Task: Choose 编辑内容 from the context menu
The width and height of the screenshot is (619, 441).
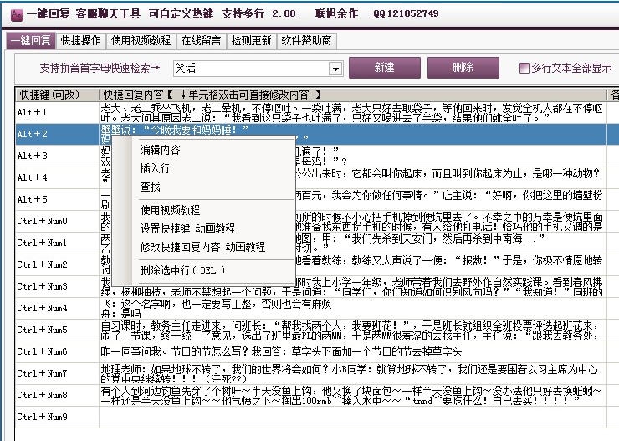Action: click(160, 150)
